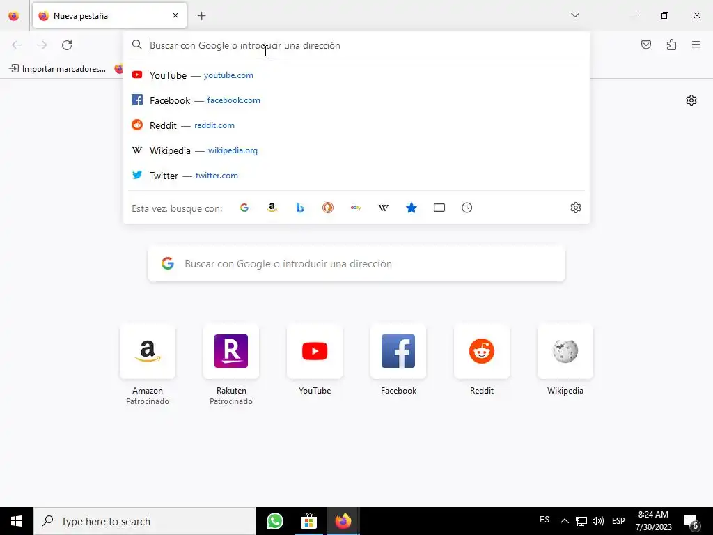Viewport: 713px width, 535px height.
Task: Search this time with Bing icon
Action: pyautogui.click(x=300, y=208)
